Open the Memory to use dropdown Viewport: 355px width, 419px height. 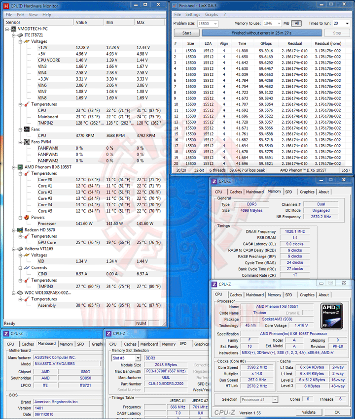click(279, 24)
